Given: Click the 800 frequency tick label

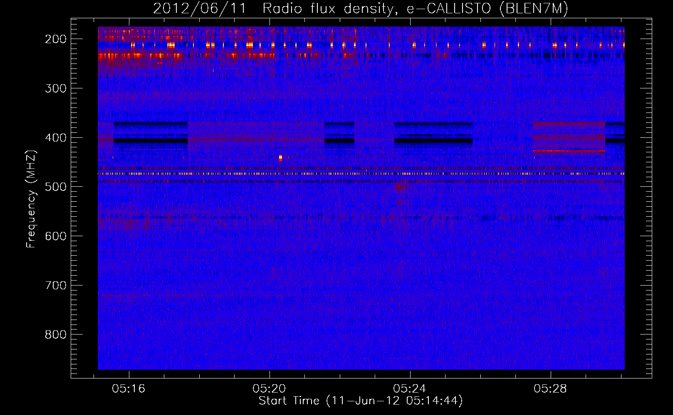Looking at the screenshot, I should [x=56, y=334].
